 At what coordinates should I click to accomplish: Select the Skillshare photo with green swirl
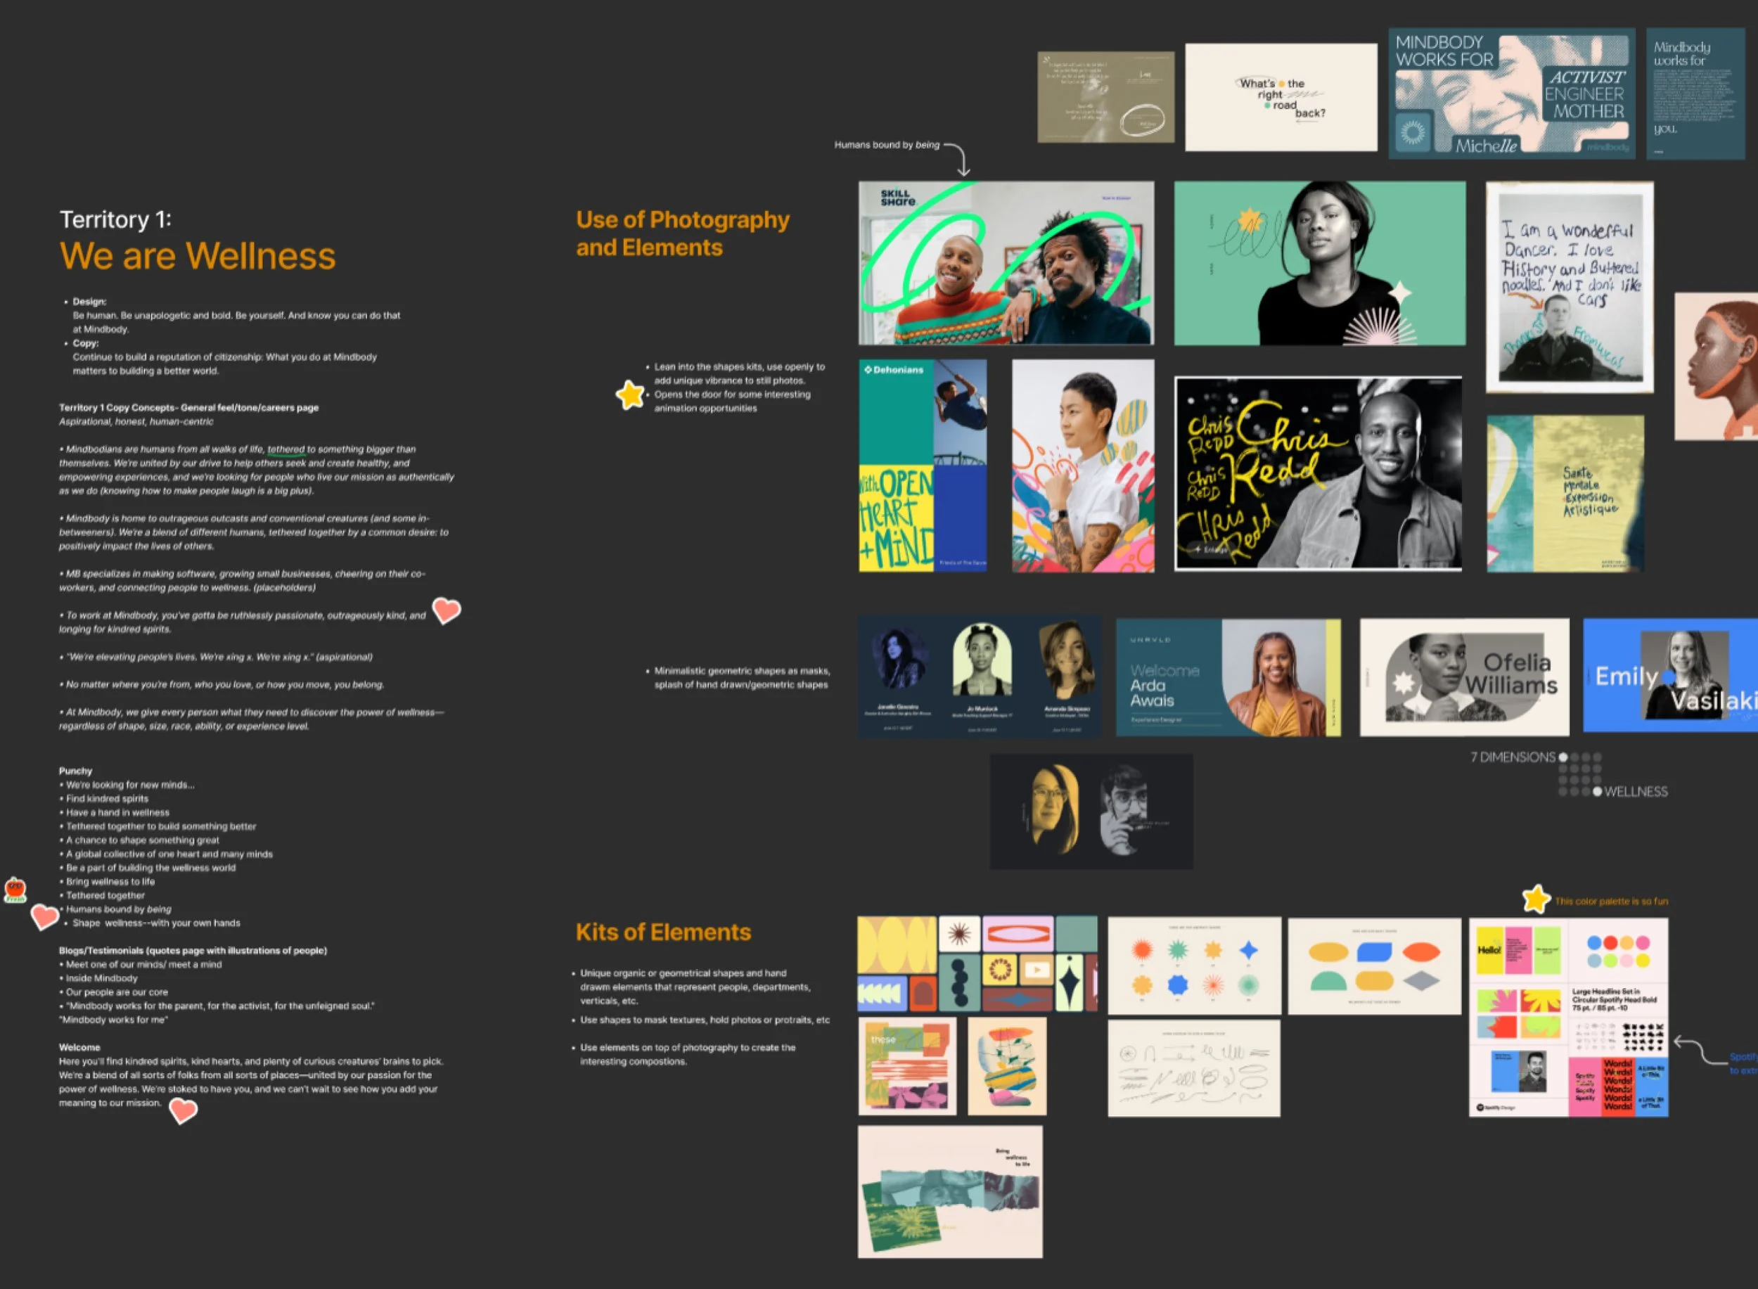click(1005, 263)
